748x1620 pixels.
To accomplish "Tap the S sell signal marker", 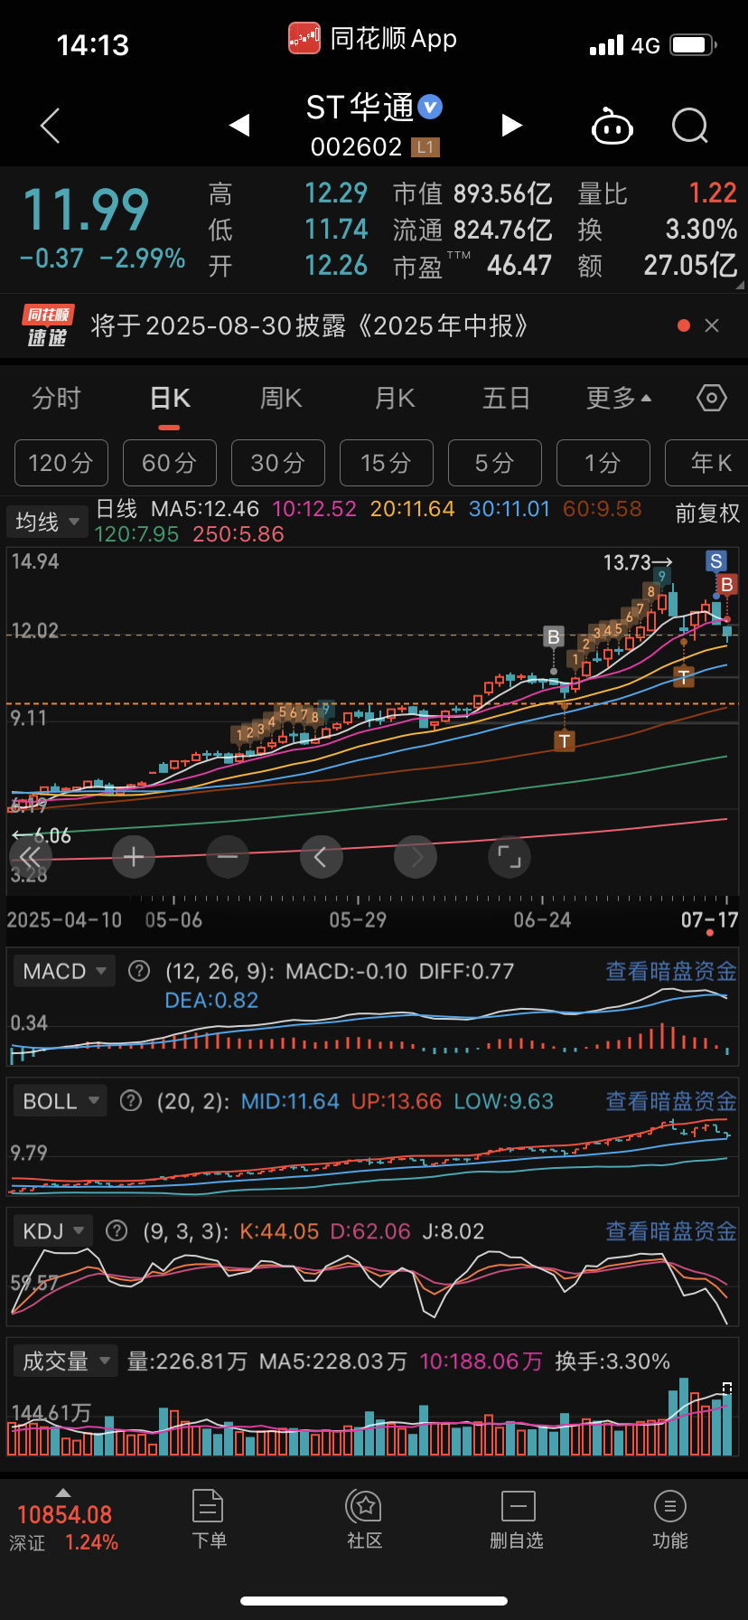I will coord(716,561).
